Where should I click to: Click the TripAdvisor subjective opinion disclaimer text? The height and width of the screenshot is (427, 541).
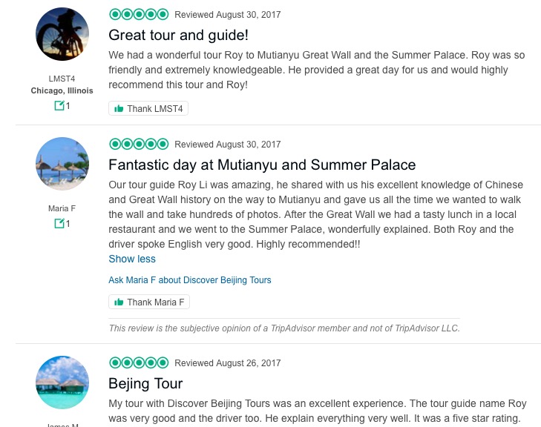click(x=284, y=328)
